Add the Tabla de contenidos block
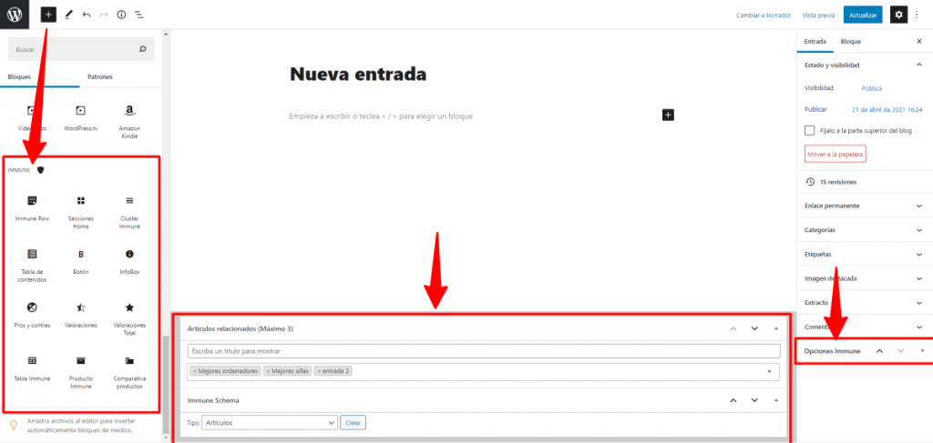 click(32, 259)
